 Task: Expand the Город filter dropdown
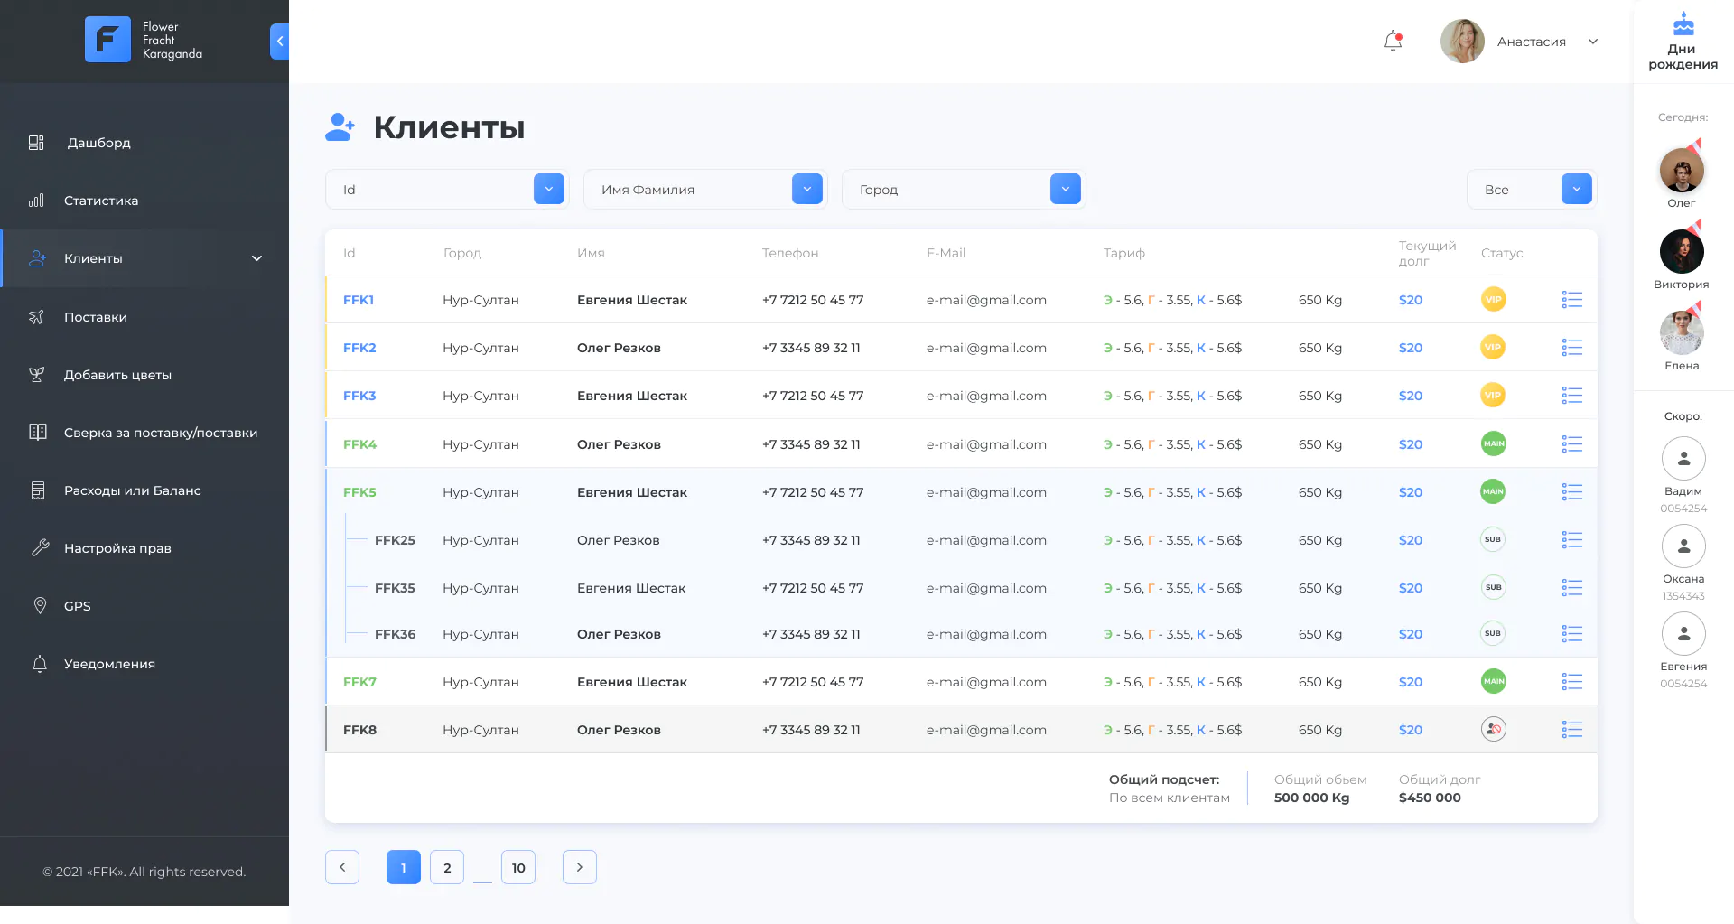point(1065,189)
